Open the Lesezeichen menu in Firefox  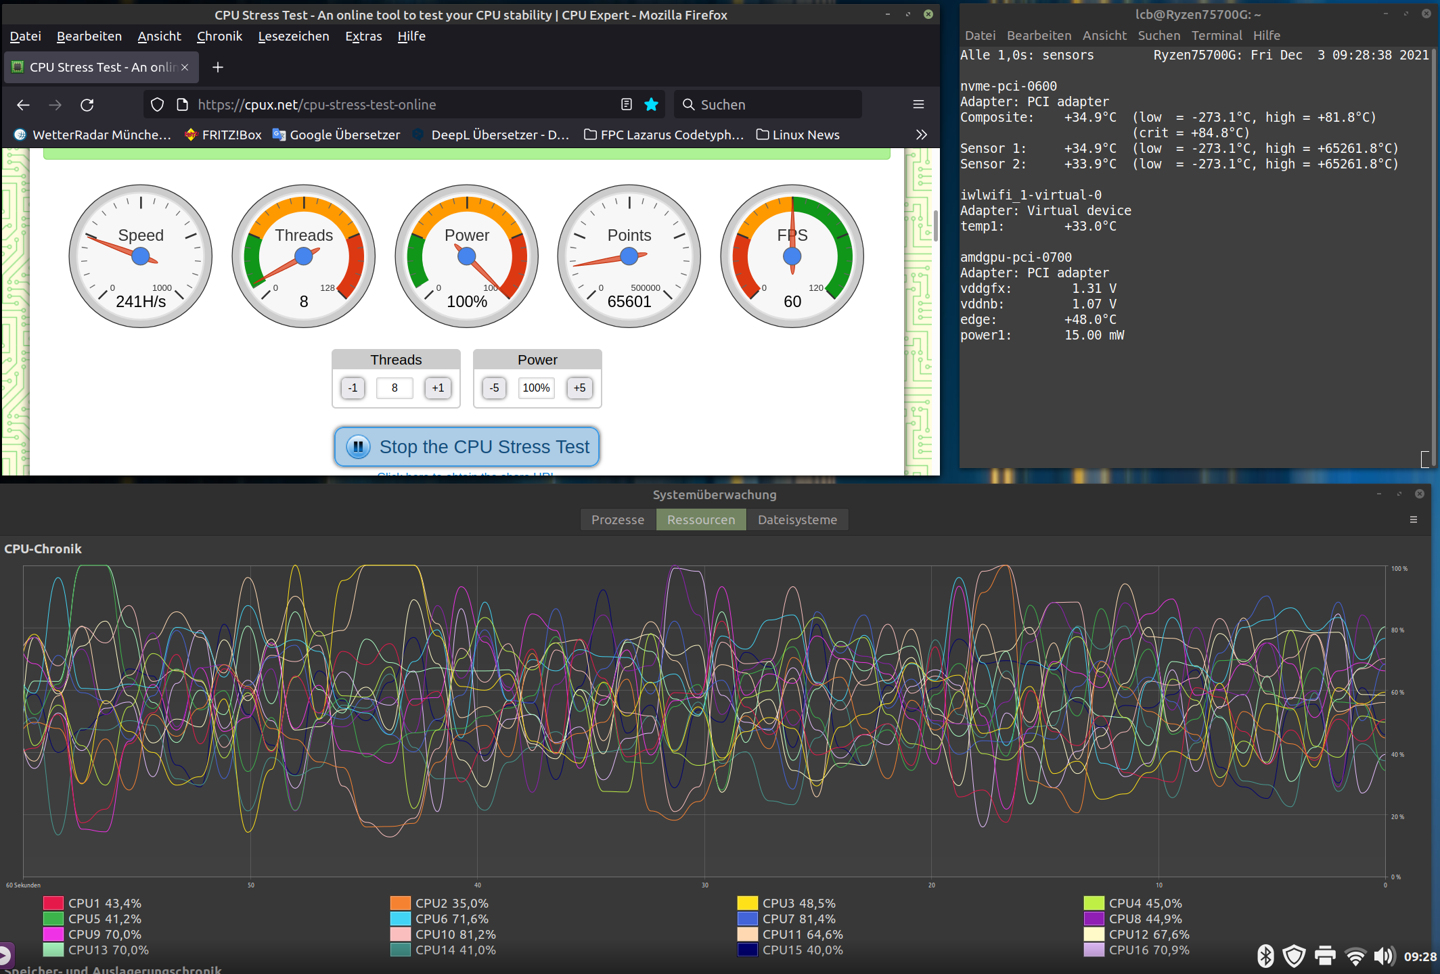tap(293, 36)
